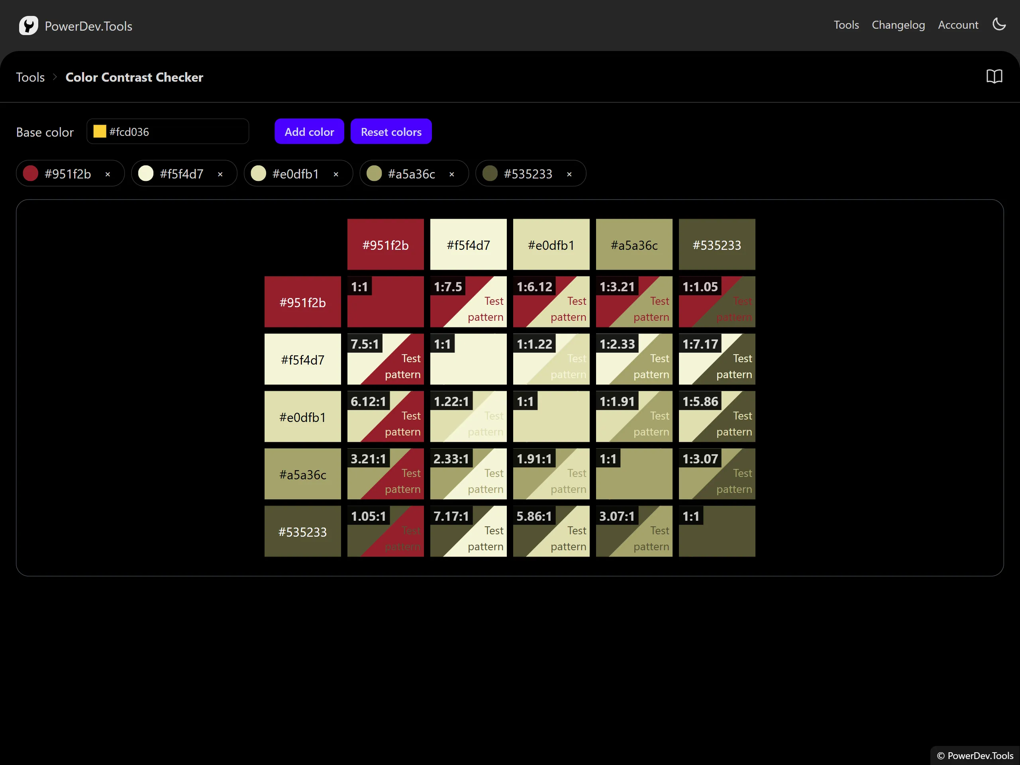Image resolution: width=1020 pixels, height=765 pixels.
Task: Click the 1:1.22 contrast cell
Action: pyautogui.click(x=551, y=359)
